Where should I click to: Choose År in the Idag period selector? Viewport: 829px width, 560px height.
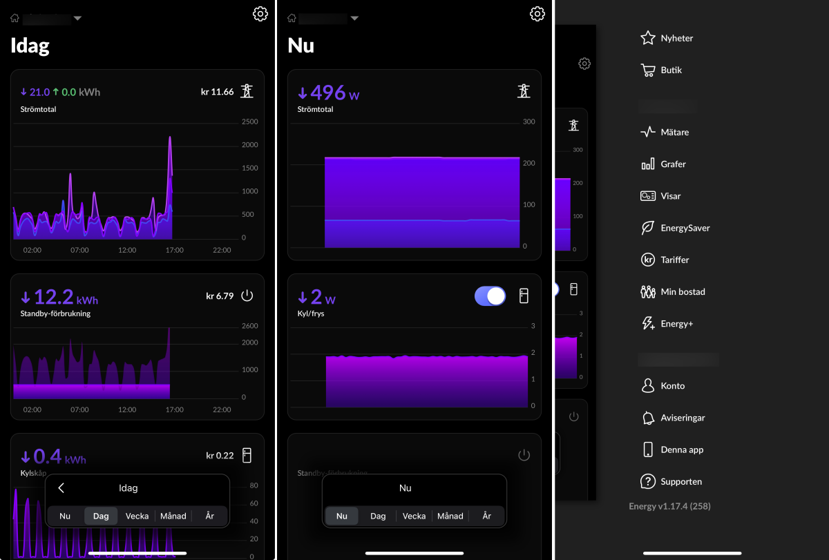point(209,516)
